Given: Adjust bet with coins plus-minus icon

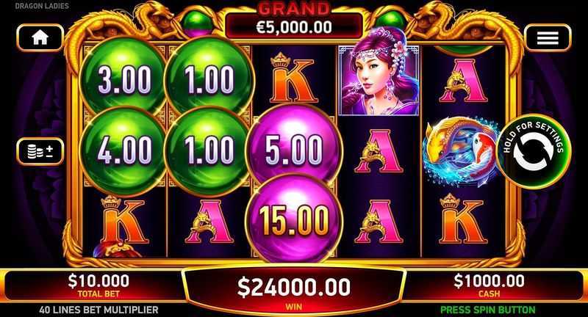Looking at the screenshot, I should 40,151.
